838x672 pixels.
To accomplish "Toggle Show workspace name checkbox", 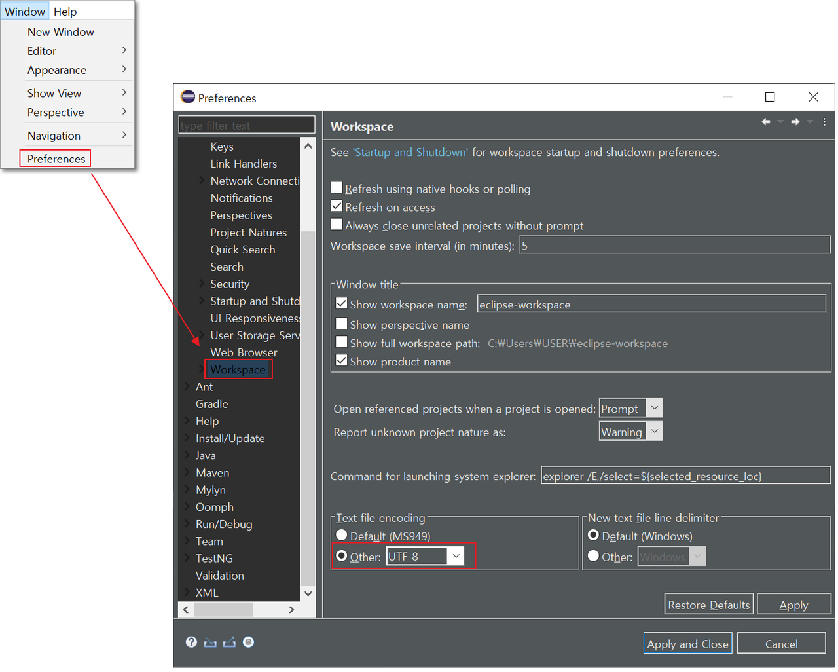I will point(341,304).
